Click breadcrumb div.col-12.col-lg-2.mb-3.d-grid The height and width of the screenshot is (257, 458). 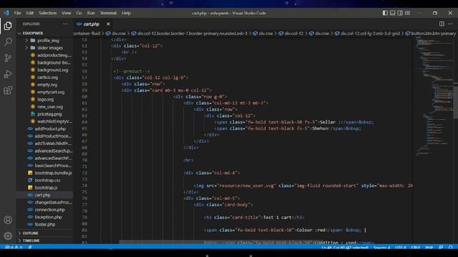pyautogui.click(x=367, y=34)
